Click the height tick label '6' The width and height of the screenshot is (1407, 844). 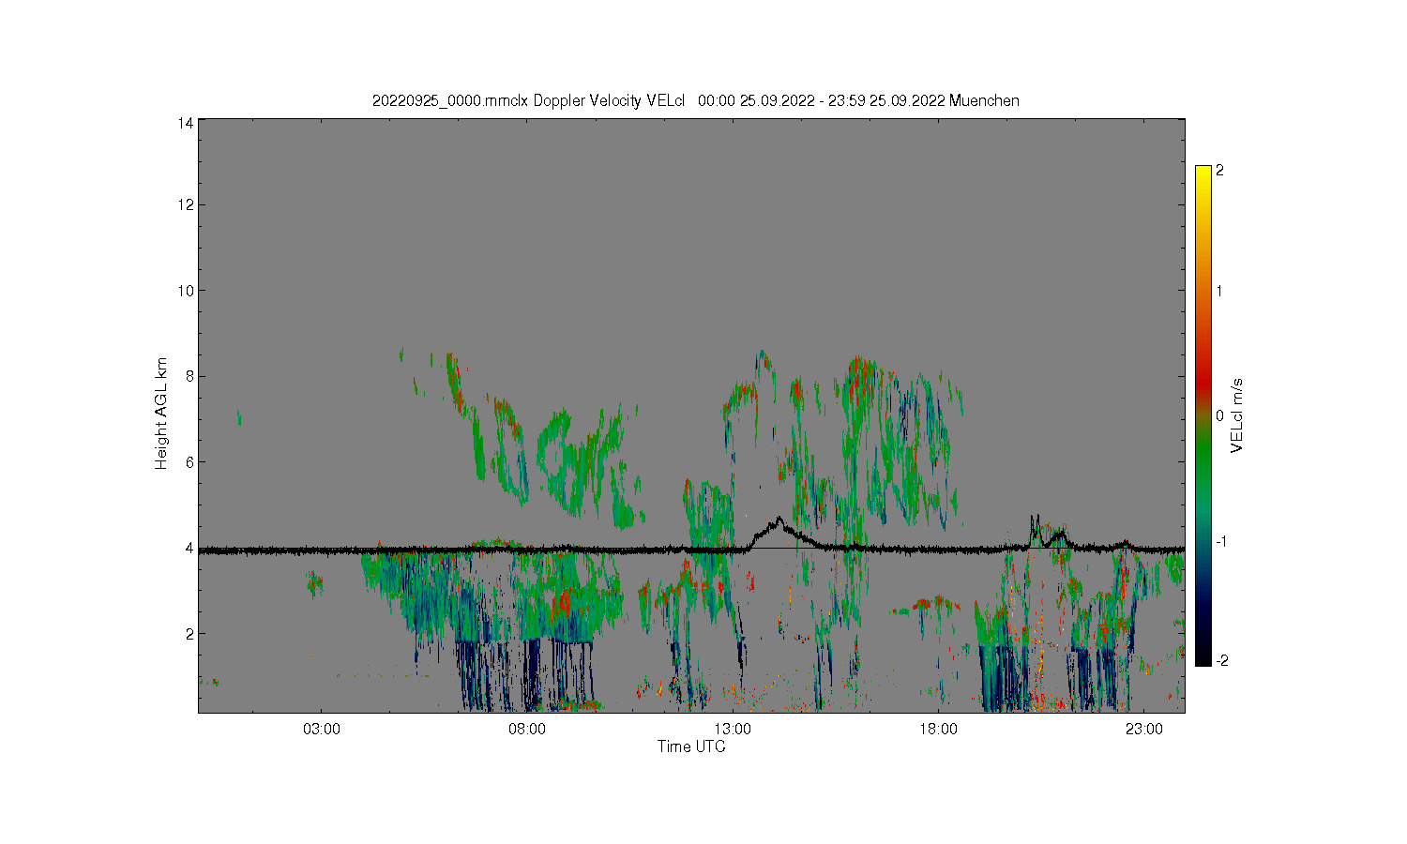pyautogui.click(x=189, y=462)
